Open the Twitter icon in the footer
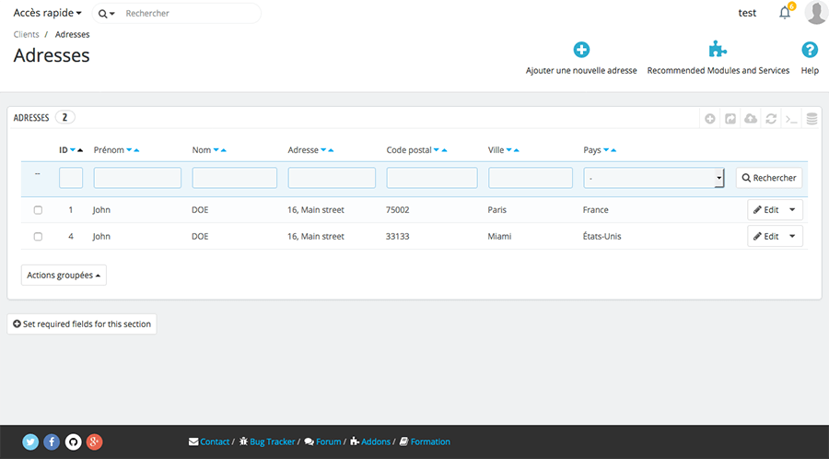 coord(30,441)
